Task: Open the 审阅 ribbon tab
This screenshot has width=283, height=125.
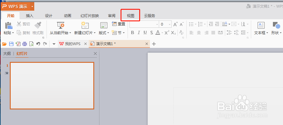Action: coord(112,16)
